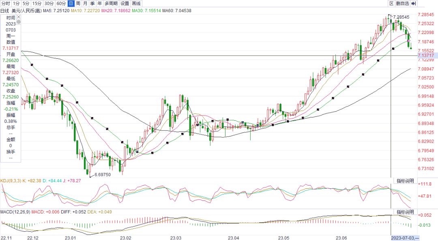The height and width of the screenshot is (241, 438).
Task: Switch to the 月 monthly chart
Action: [85, 3]
